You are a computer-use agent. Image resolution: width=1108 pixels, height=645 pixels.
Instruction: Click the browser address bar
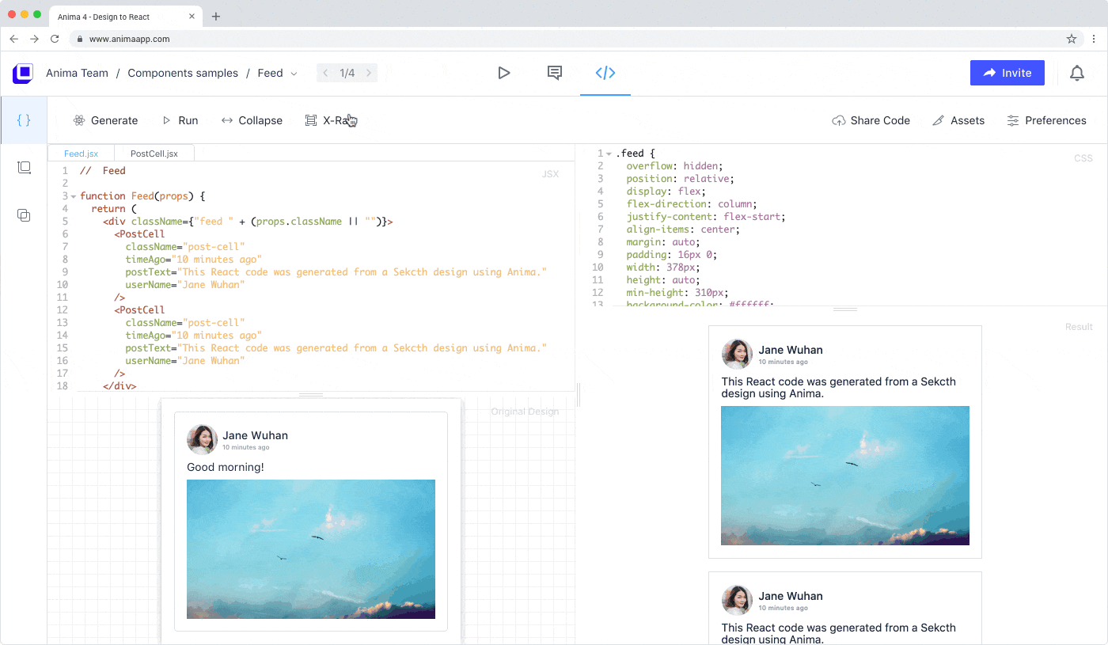click(554, 39)
